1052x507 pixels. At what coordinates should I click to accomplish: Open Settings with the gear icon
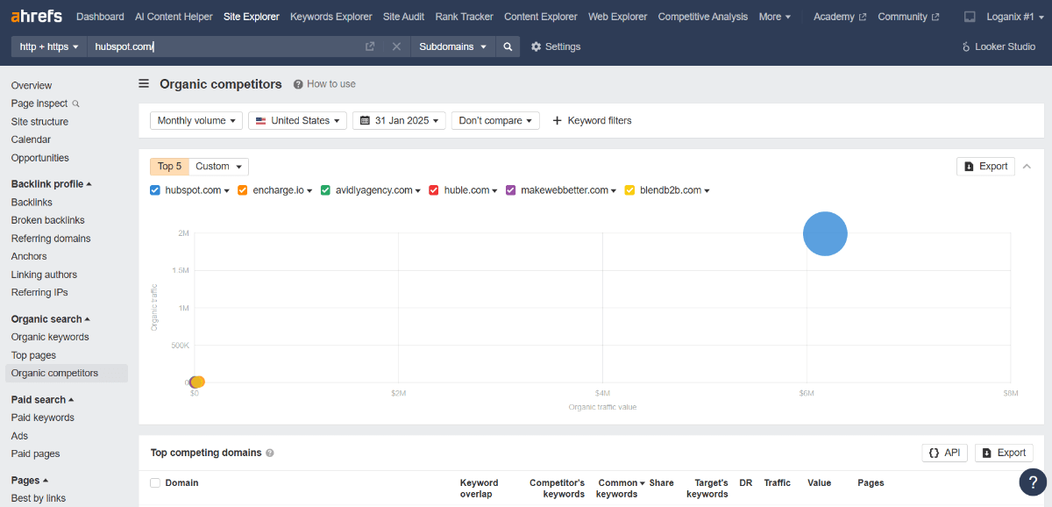556,46
